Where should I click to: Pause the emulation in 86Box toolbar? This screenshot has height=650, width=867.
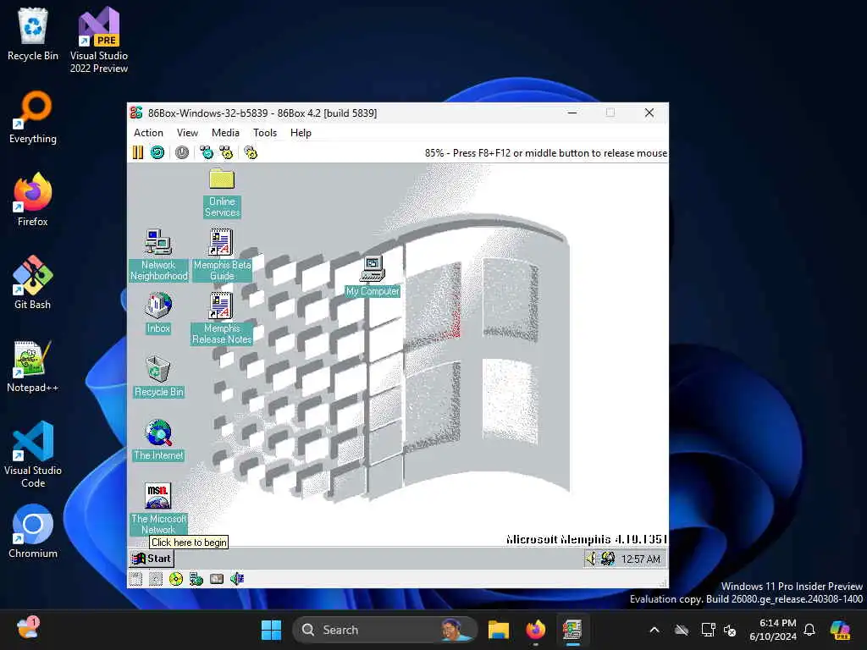(x=138, y=152)
